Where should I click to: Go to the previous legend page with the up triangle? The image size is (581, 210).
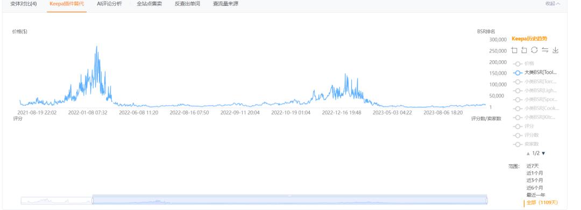tap(528, 153)
